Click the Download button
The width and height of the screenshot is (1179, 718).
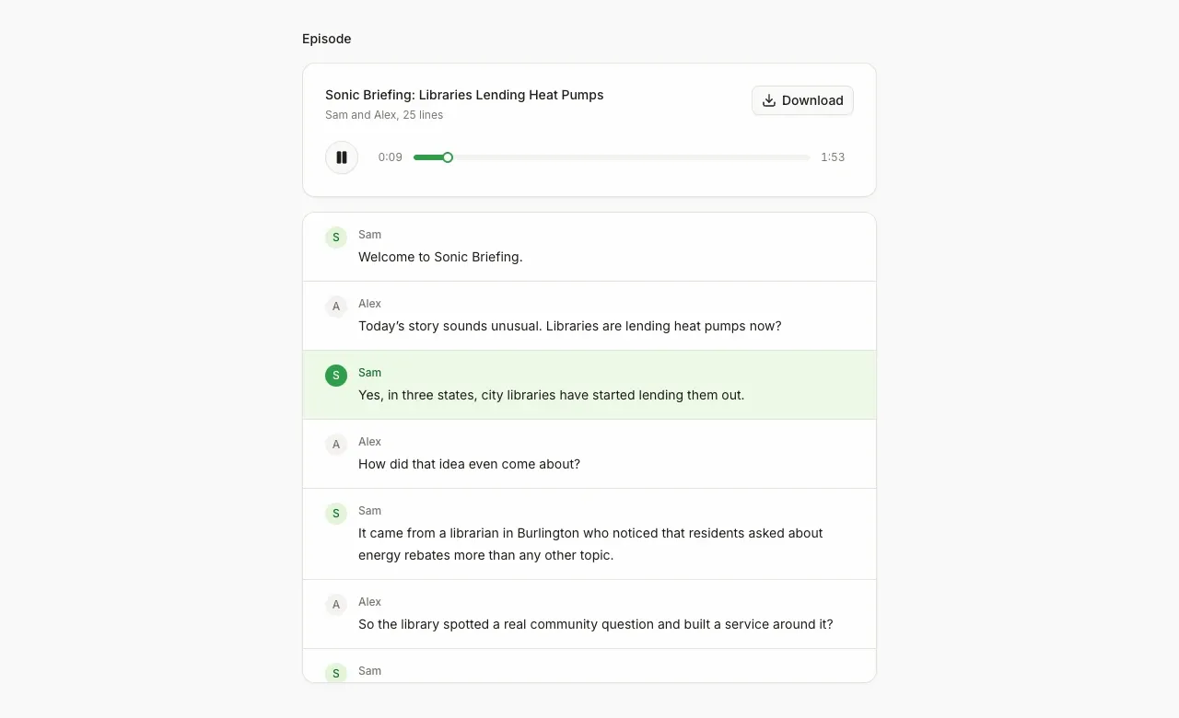802,100
